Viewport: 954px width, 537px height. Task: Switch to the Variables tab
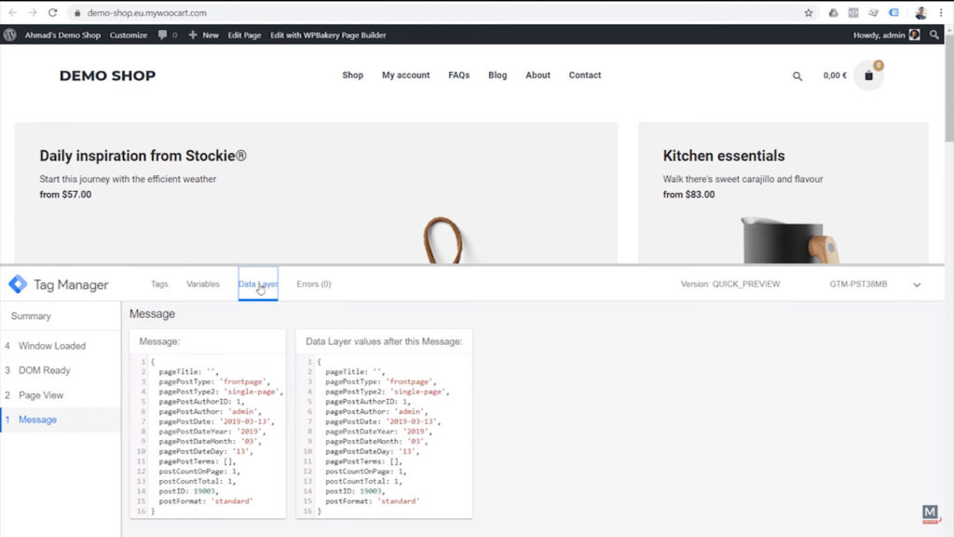pos(203,283)
